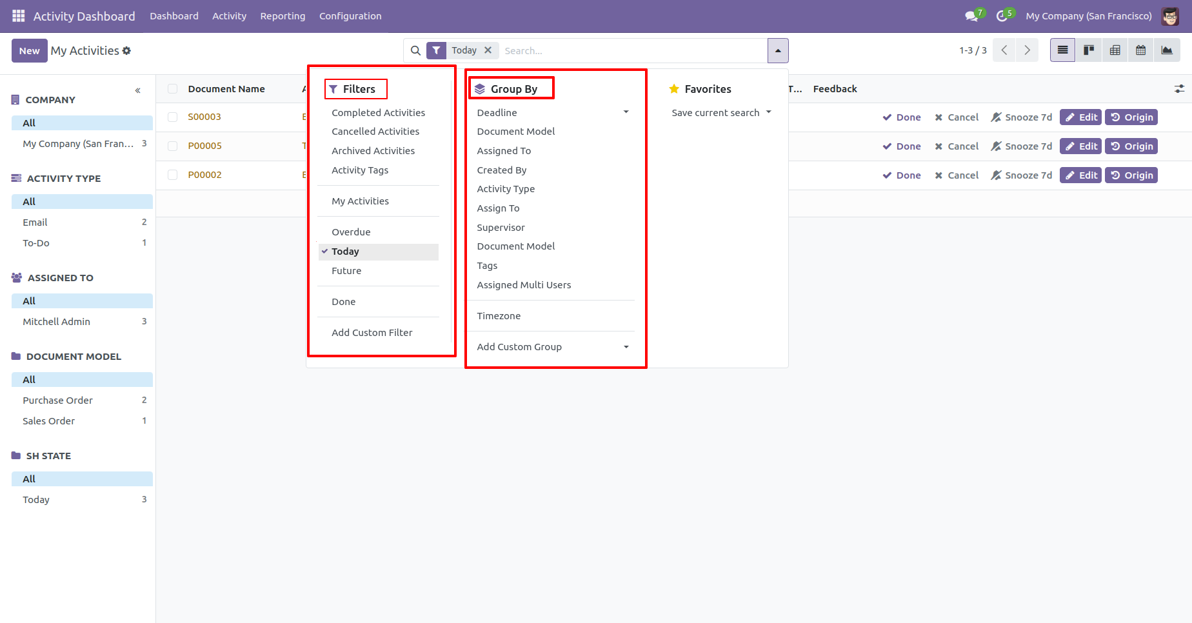
Task: Click the user avatar in the top bar
Action: (1170, 16)
